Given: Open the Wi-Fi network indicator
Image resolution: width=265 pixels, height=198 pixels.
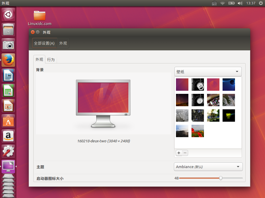Looking at the screenshot, I should pos(223,3).
